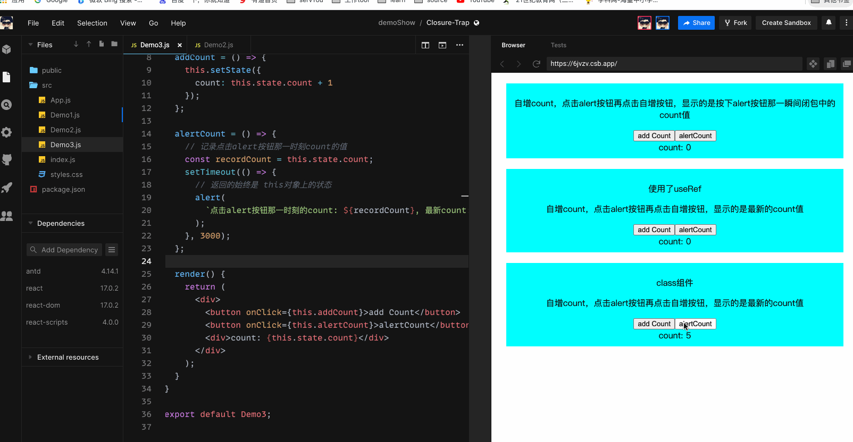Open Demo2.js in file tree
Image resolution: width=853 pixels, height=442 pixels.
pos(72,130)
